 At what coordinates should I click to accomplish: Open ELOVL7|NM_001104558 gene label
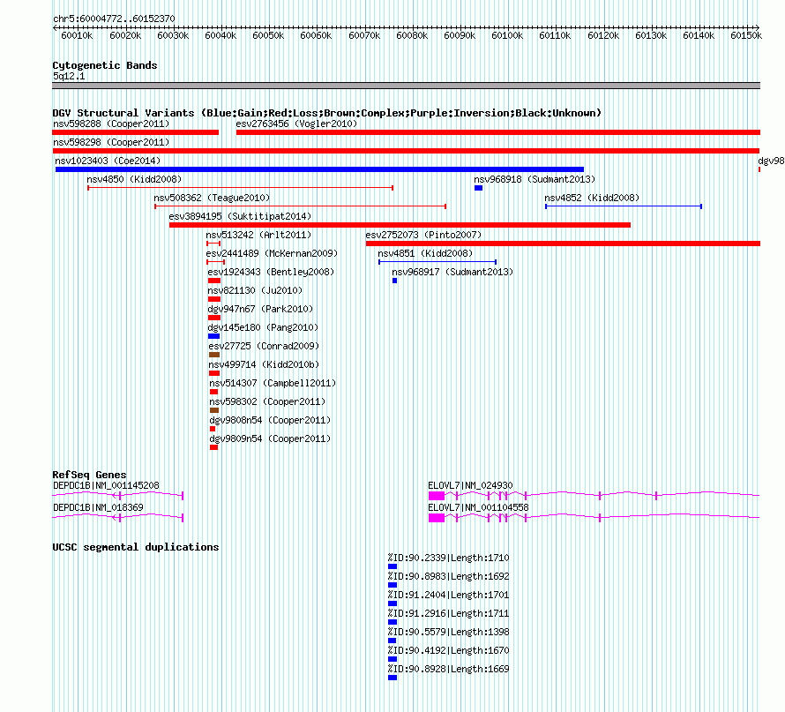tap(478, 507)
